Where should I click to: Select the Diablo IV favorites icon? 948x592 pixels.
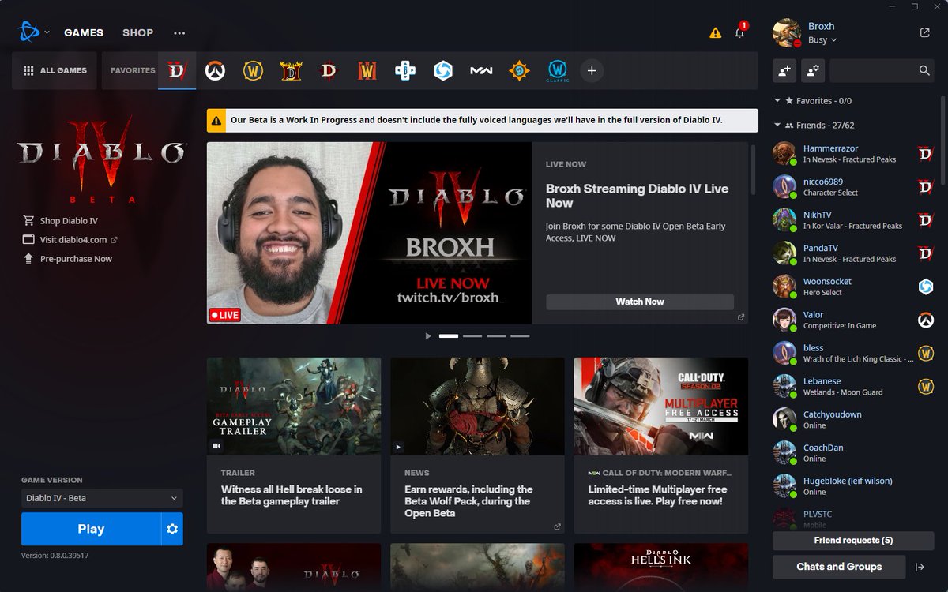pos(177,71)
